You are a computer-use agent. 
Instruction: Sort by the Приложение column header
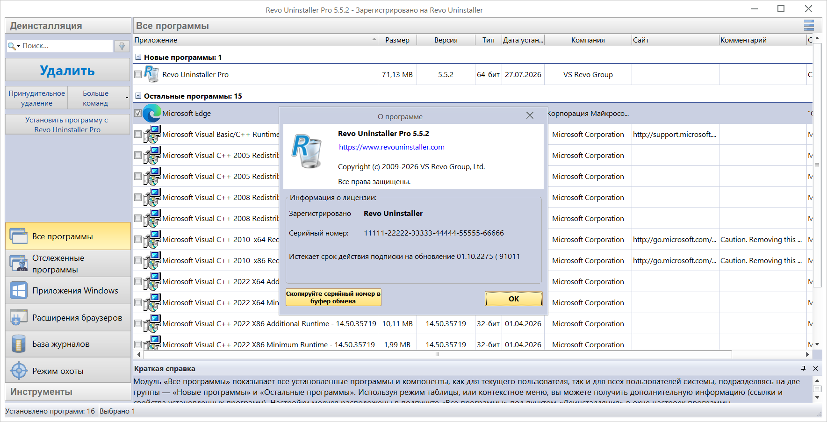pyautogui.click(x=256, y=40)
